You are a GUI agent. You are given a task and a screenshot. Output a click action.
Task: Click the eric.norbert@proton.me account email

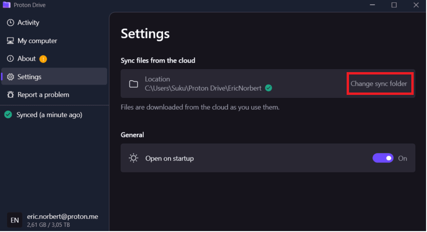tap(62, 216)
